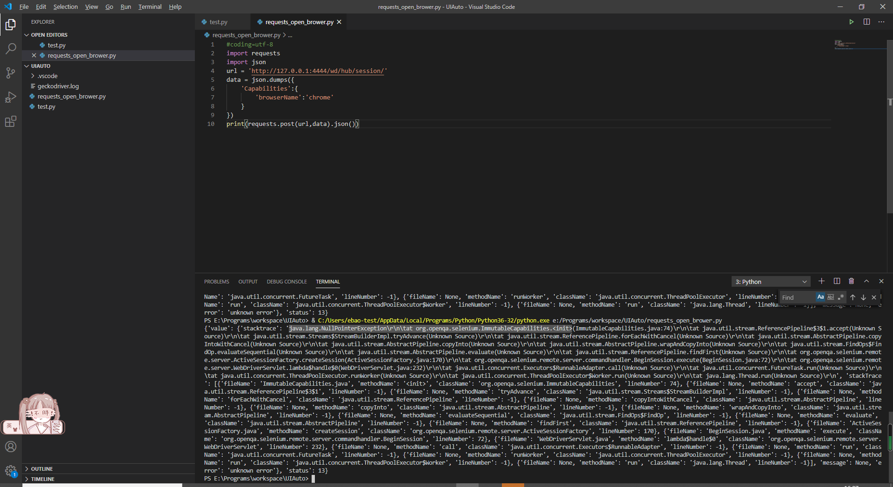Open test.py in Open Editors list
The width and height of the screenshot is (893, 487).
pos(108,45)
